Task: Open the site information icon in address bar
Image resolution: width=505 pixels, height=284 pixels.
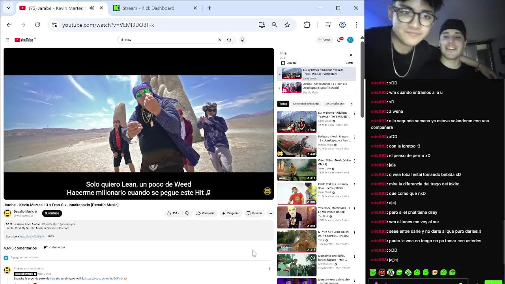Action: (x=54, y=25)
